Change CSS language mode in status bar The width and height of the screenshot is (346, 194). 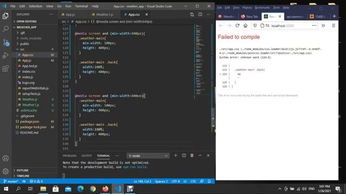(x=193, y=181)
